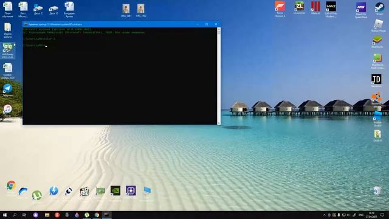The width and height of the screenshot is (389, 219).
Task: Open the volume icon in system tray
Action: point(348,215)
